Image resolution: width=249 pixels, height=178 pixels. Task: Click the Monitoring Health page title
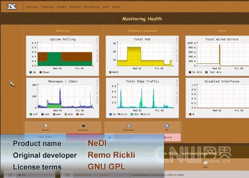click(x=142, y=19)
